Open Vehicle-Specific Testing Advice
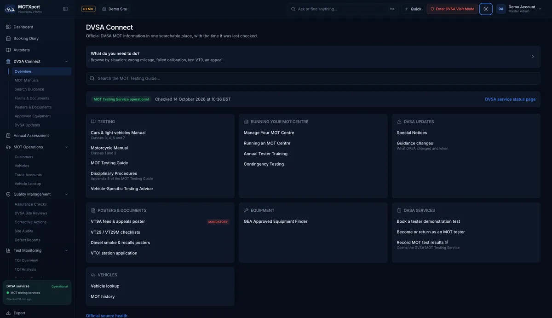 coord(122,189)
